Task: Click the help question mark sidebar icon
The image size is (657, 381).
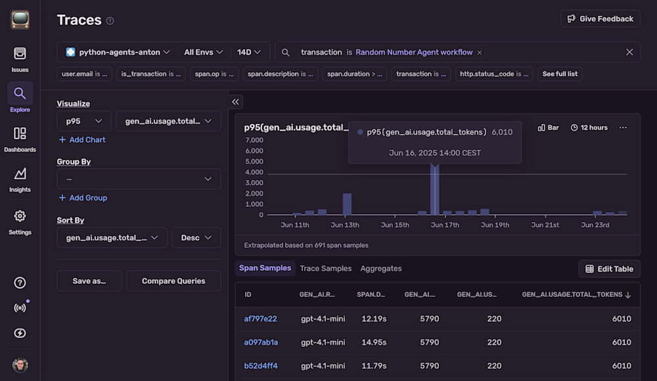Action: (x=20, y=283)
